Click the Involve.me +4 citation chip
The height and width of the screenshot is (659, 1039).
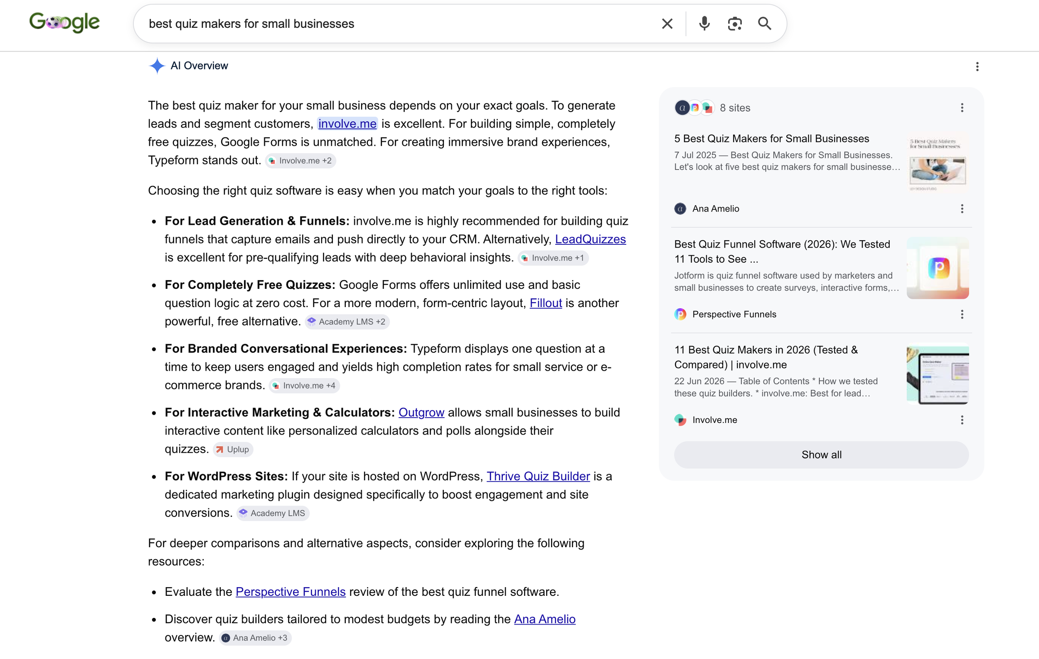coord(304,386)
